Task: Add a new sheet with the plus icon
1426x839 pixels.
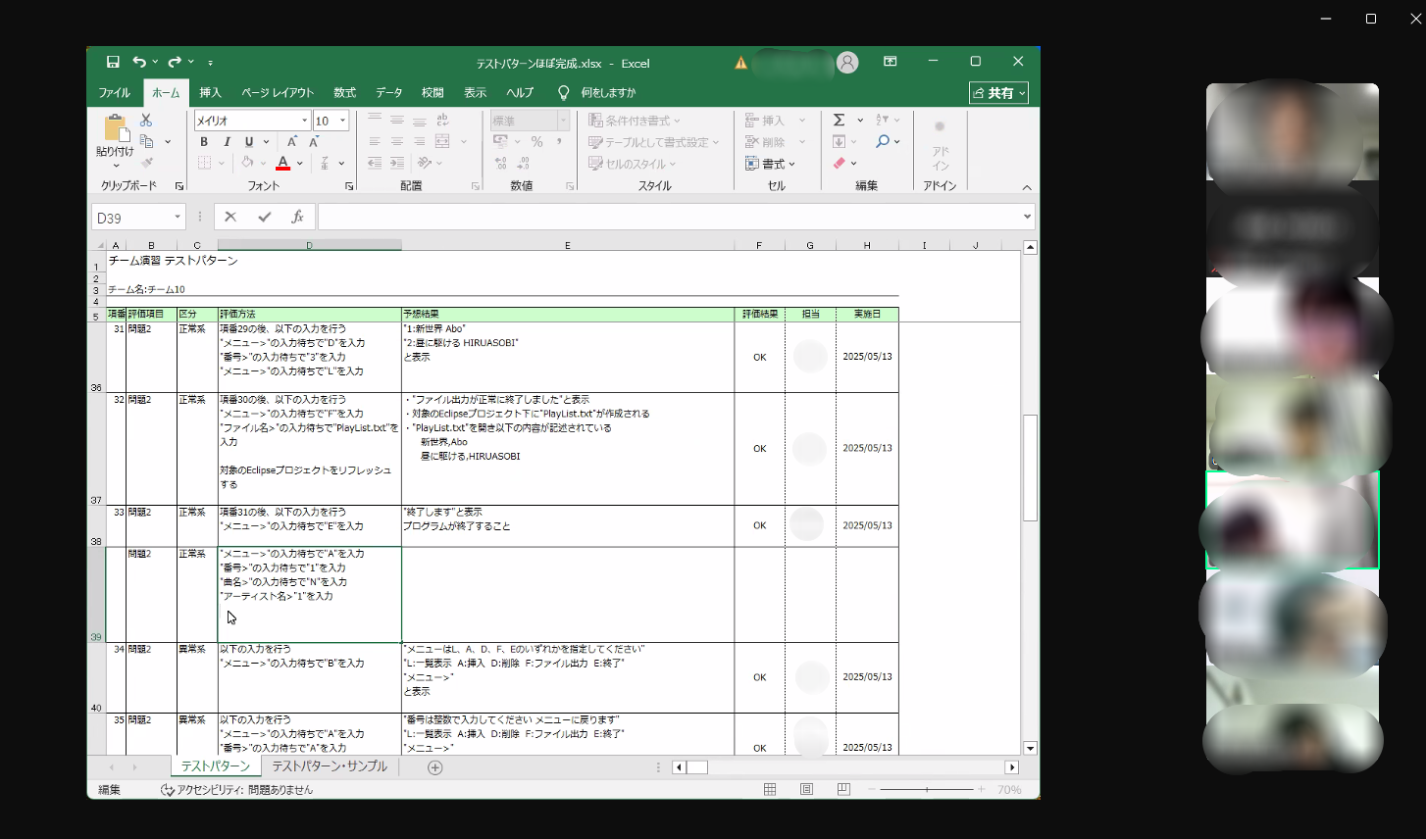Action: (435, 767)
